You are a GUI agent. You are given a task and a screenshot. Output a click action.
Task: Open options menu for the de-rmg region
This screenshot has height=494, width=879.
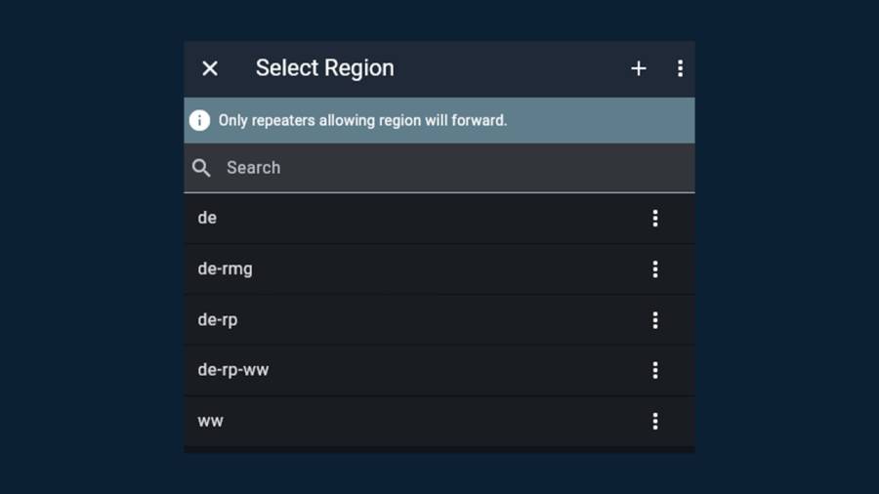(655, 269)
